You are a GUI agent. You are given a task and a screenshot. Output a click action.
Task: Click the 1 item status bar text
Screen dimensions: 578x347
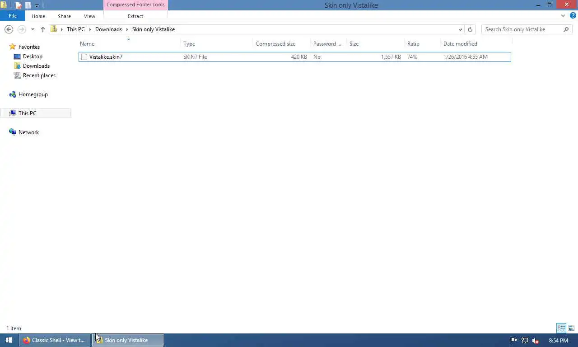click(14, 328)
